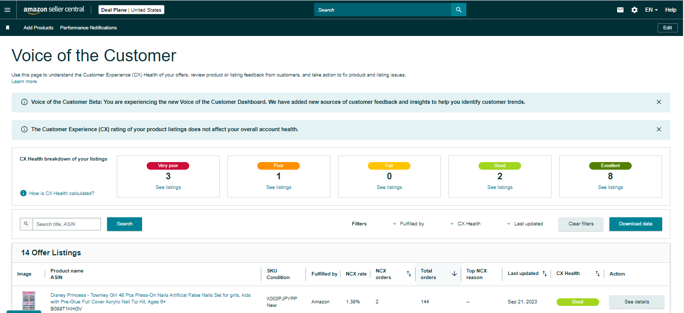This screenshot has height=313, width=684.
Task: Open the hamburger navigation menu
Action: point(7,10)
